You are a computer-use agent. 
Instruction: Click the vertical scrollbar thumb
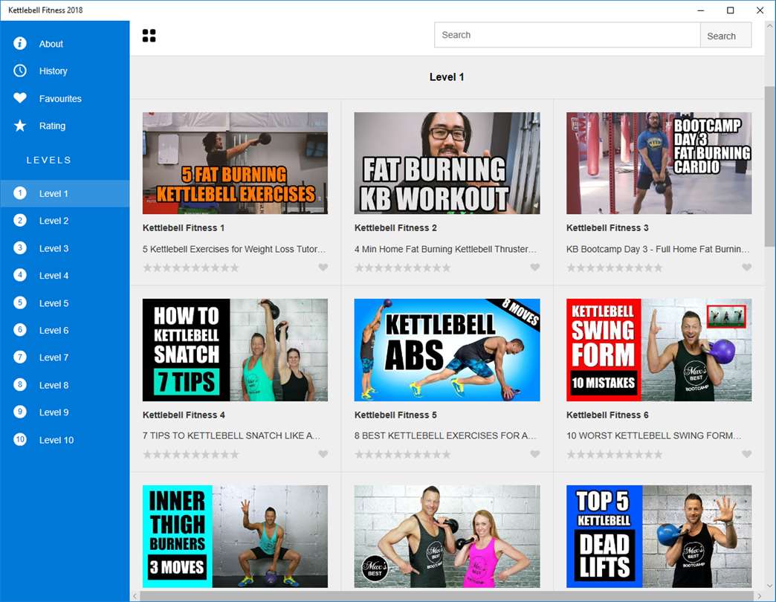(769, 166)
